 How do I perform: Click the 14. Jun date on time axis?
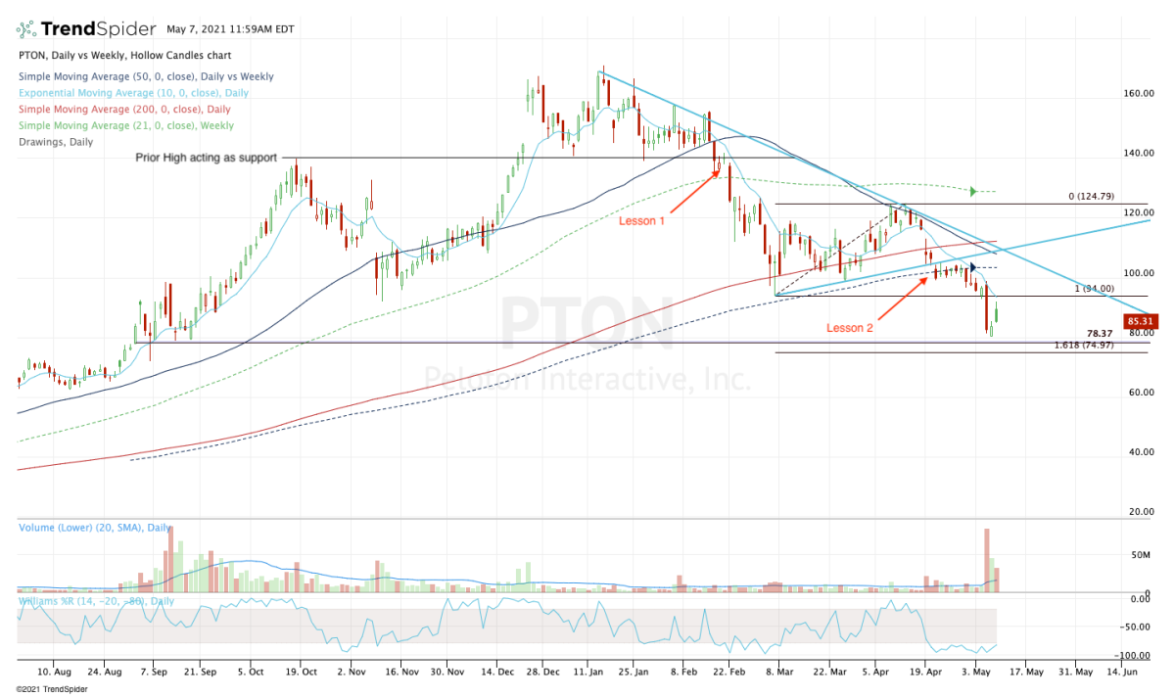click(1124, 674)
